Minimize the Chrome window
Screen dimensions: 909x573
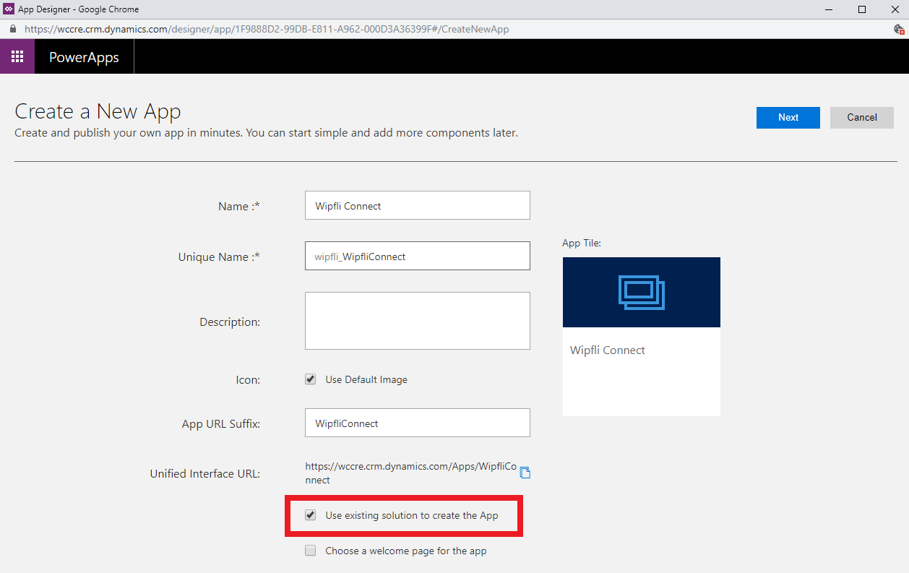[x=828, y=9]
